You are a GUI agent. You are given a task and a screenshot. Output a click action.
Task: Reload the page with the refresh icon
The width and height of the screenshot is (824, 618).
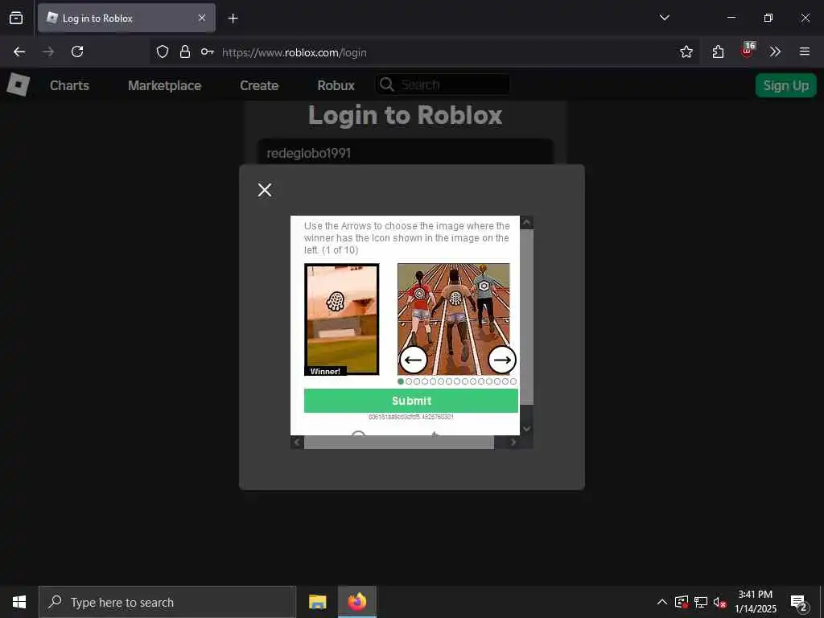tap(77, 51)
